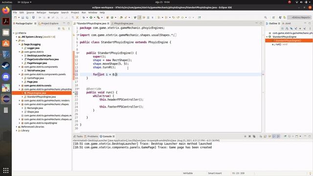Expand JRE System Library node
313x176 pixels.
[17, 37]
